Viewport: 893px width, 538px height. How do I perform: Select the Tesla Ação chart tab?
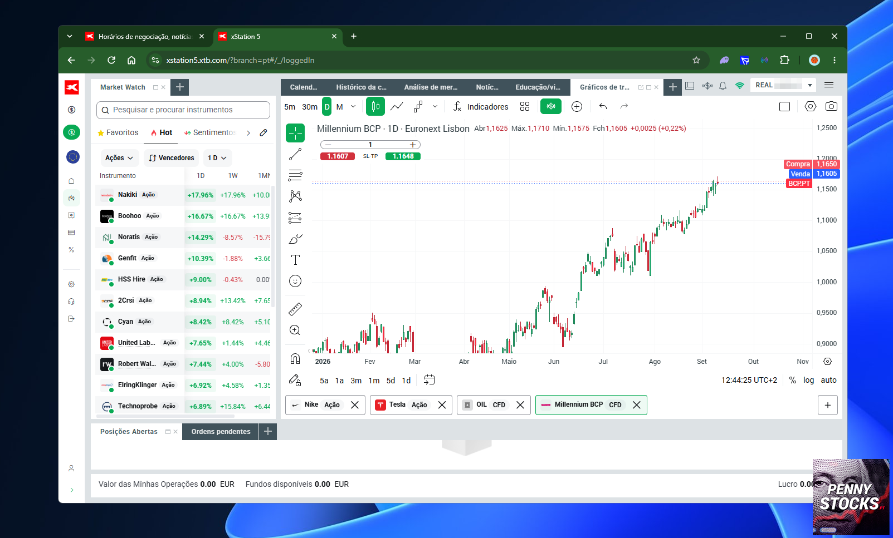411,405
